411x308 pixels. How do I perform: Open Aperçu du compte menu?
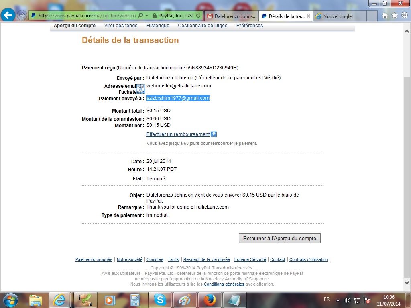coord(74,26)
